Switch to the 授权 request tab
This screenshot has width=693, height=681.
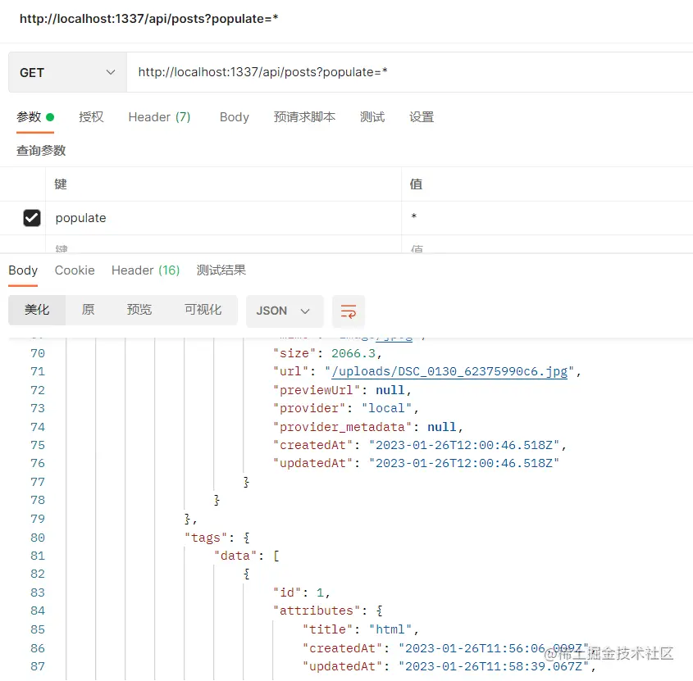[91, 117]
